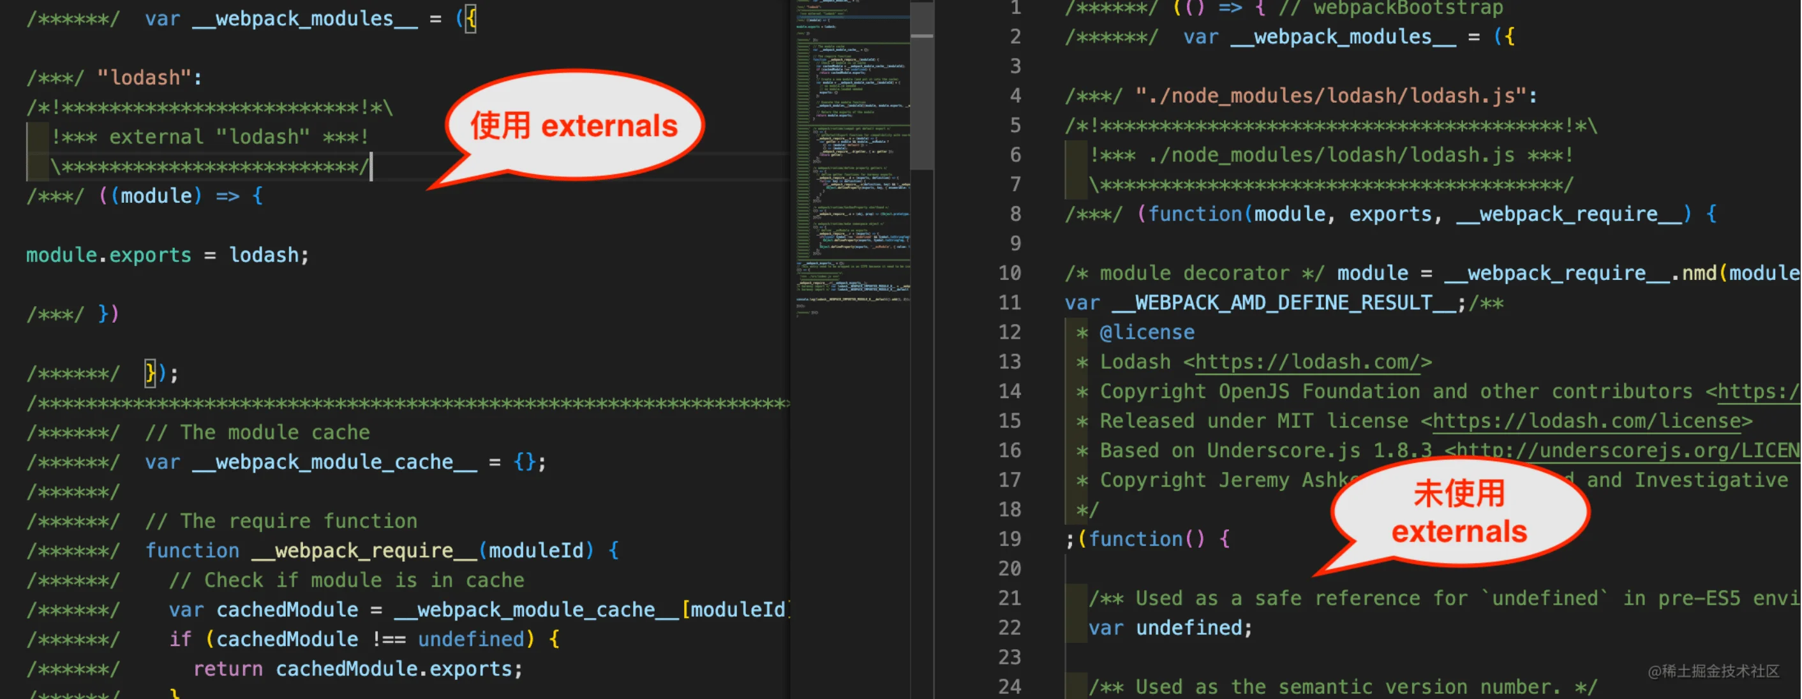Click the Based on Underscore.js 1.8.3 text
The image size is (1802, 699).
[1265, 451]
